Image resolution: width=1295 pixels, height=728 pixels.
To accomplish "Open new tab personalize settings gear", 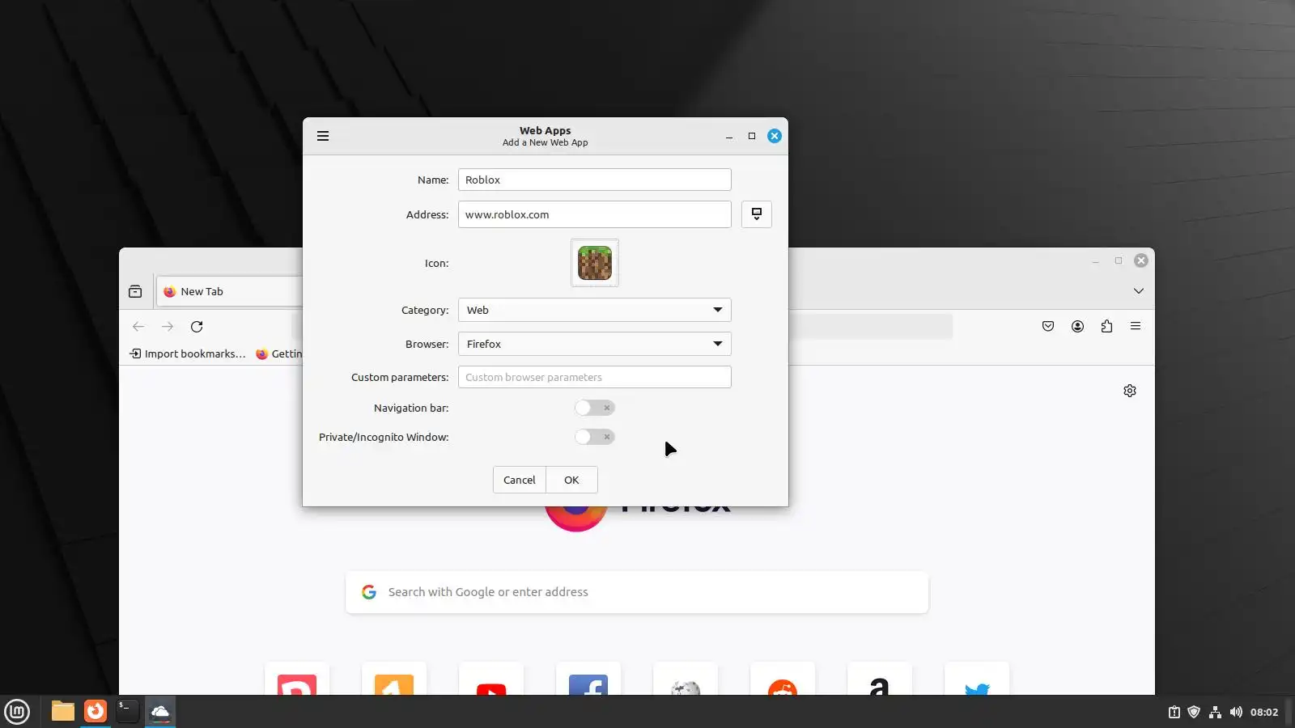I will [x=1130, y=391].
